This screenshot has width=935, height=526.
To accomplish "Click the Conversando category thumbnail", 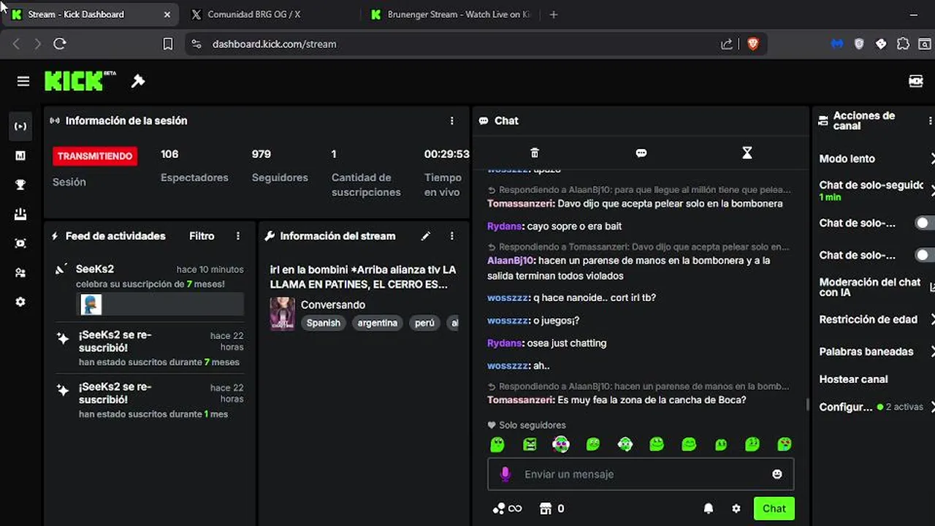I will [x=283, y=313].
